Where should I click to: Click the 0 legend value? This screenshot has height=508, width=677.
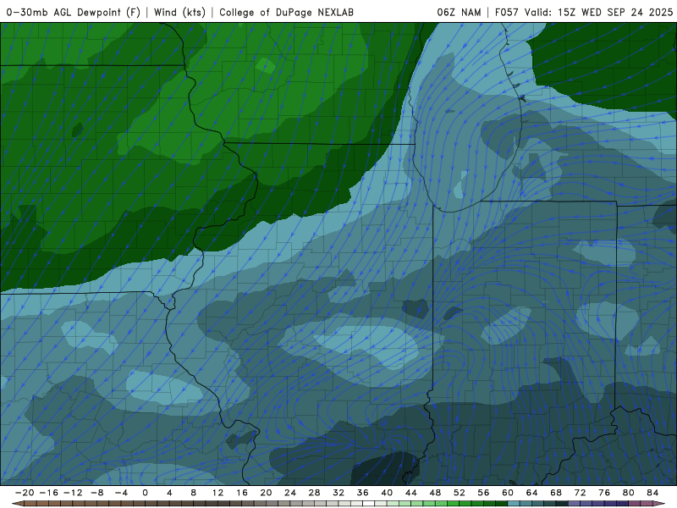[145, 493]
